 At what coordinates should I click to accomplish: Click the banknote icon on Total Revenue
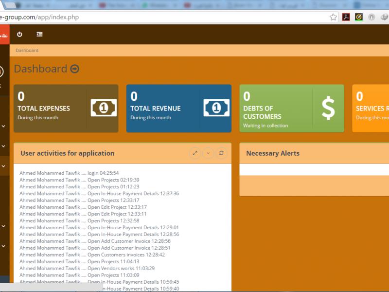coord(216,108)
